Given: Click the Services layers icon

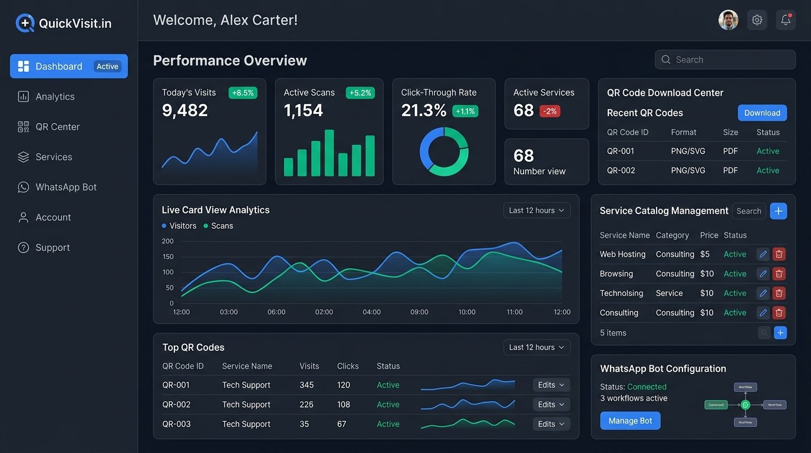Looking at the screenshot, I should (24, 157).
